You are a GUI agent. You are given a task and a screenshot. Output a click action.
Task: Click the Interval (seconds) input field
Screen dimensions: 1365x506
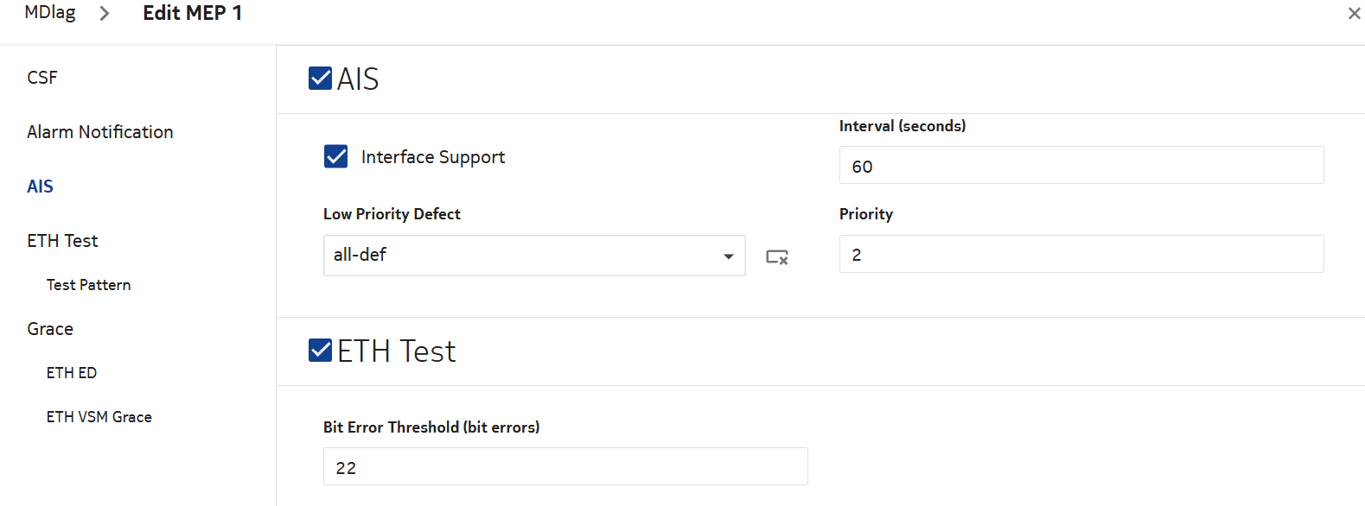tap(1081, 166)
